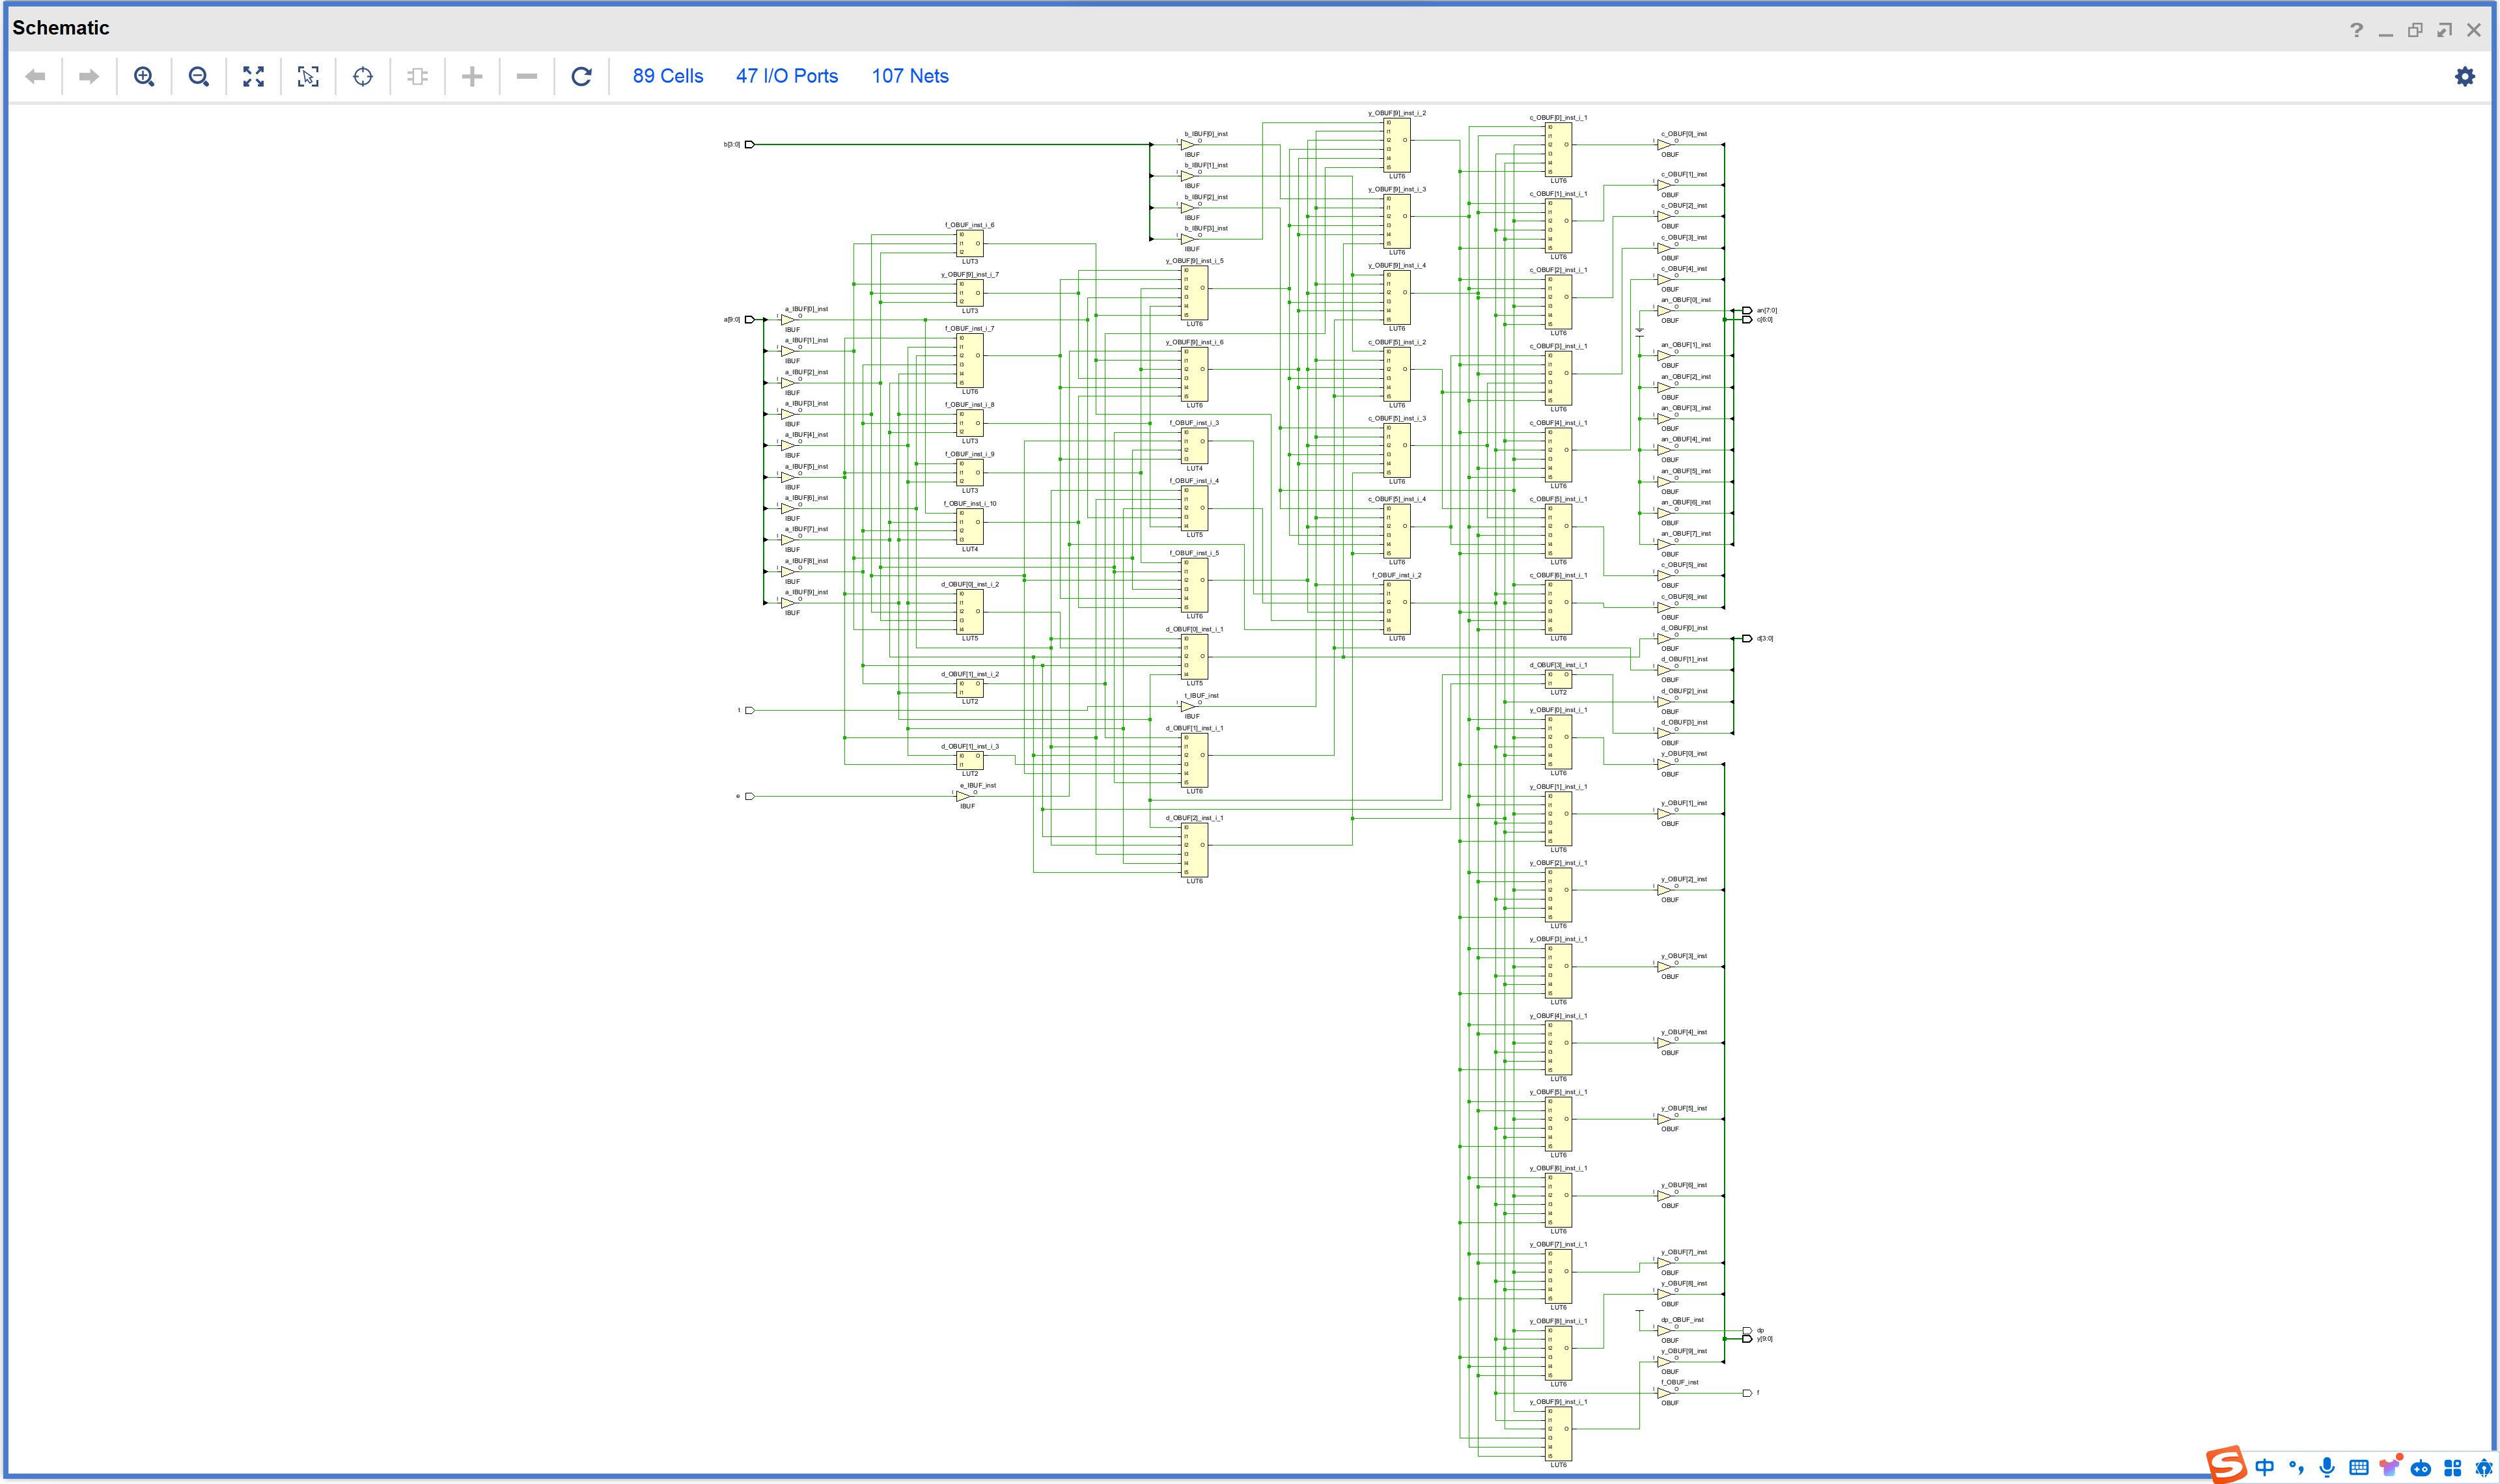
Task: Open the IME soft keyboard icon
Action: [x=2358, y=1468]
